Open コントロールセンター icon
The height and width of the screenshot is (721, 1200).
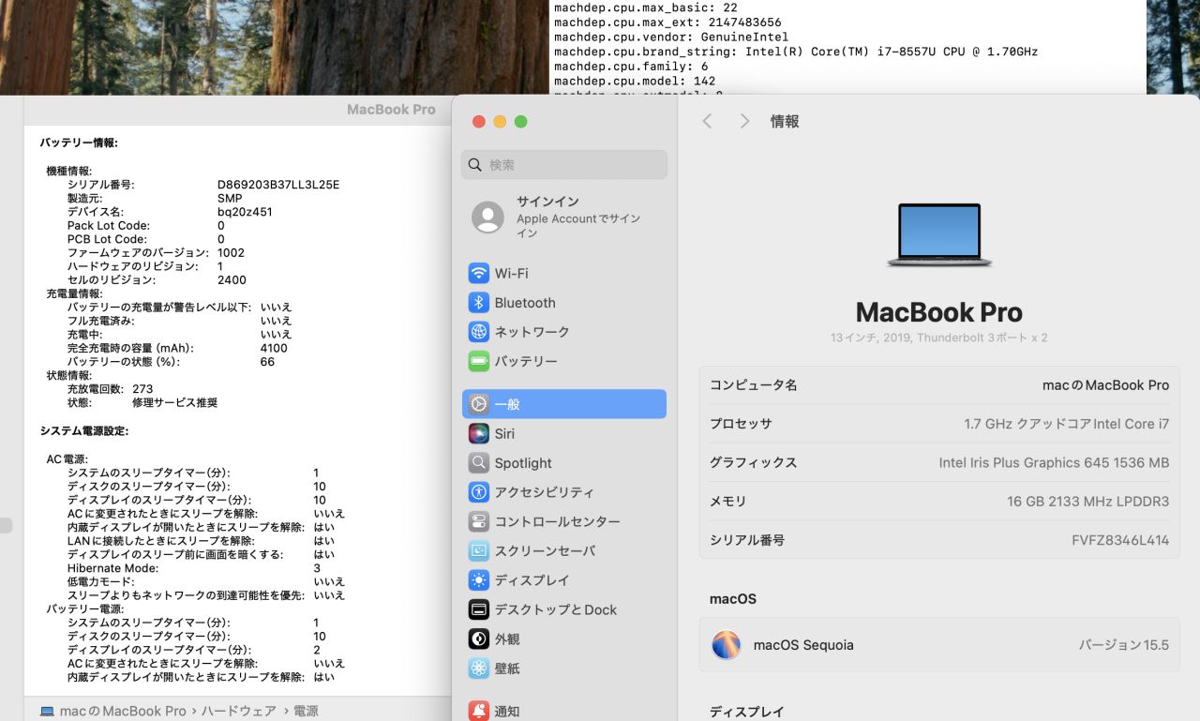tap(479, 521)
